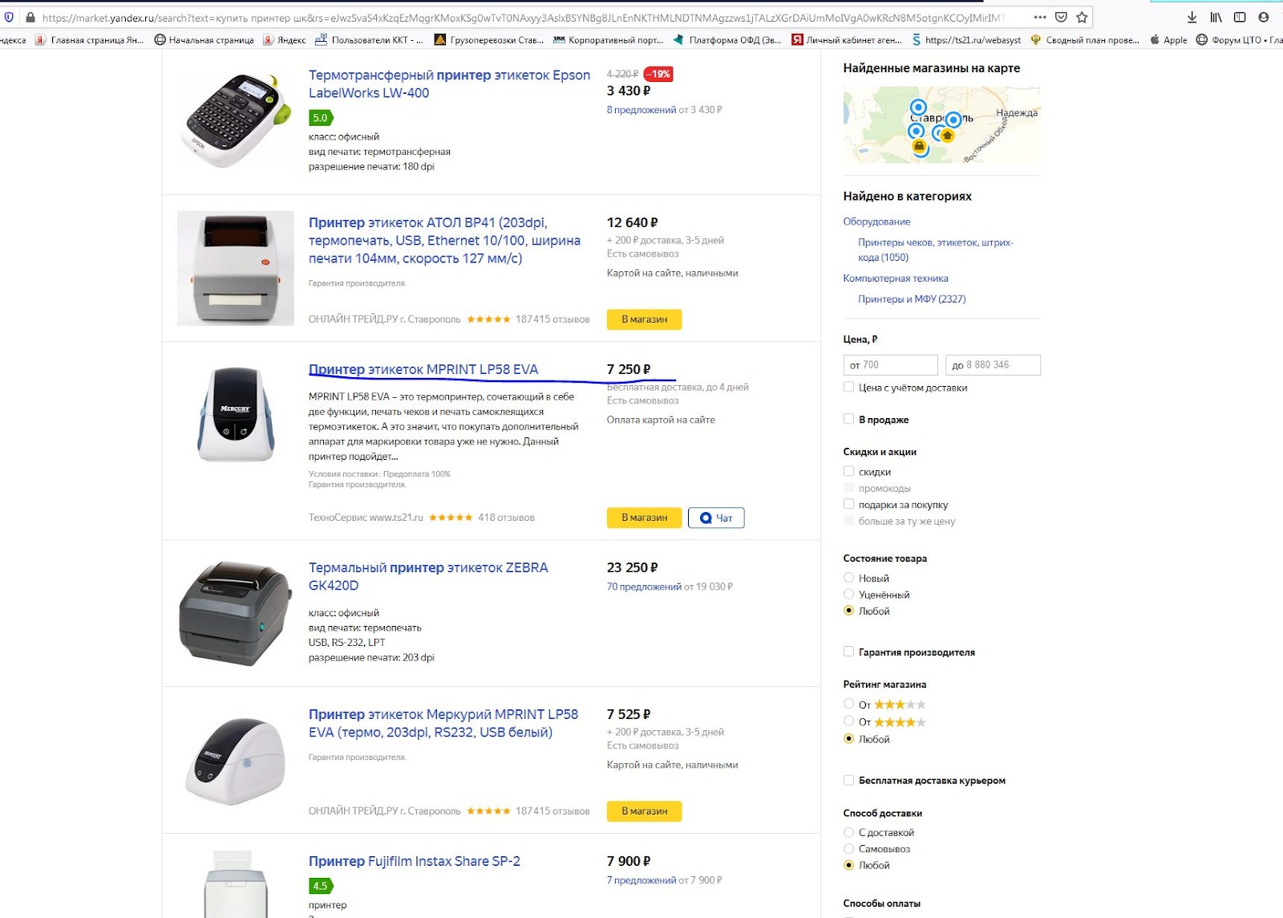Select 'Самовывоз' delivery method radio
1283x918 pixels.
coord(848,848)
